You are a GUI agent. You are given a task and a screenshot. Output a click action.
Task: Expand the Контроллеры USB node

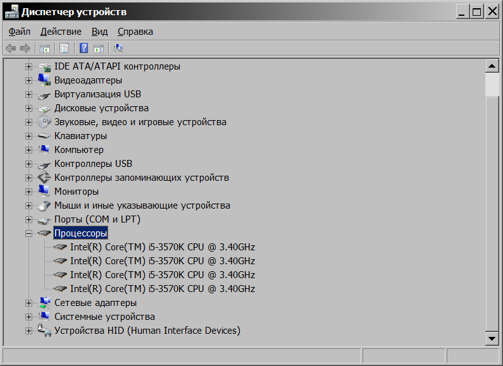(x=28, y=164)
